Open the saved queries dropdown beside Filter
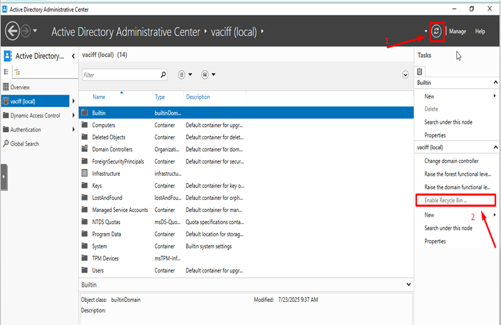The height and width of the screenshot is (325, 501). (209, 75)
